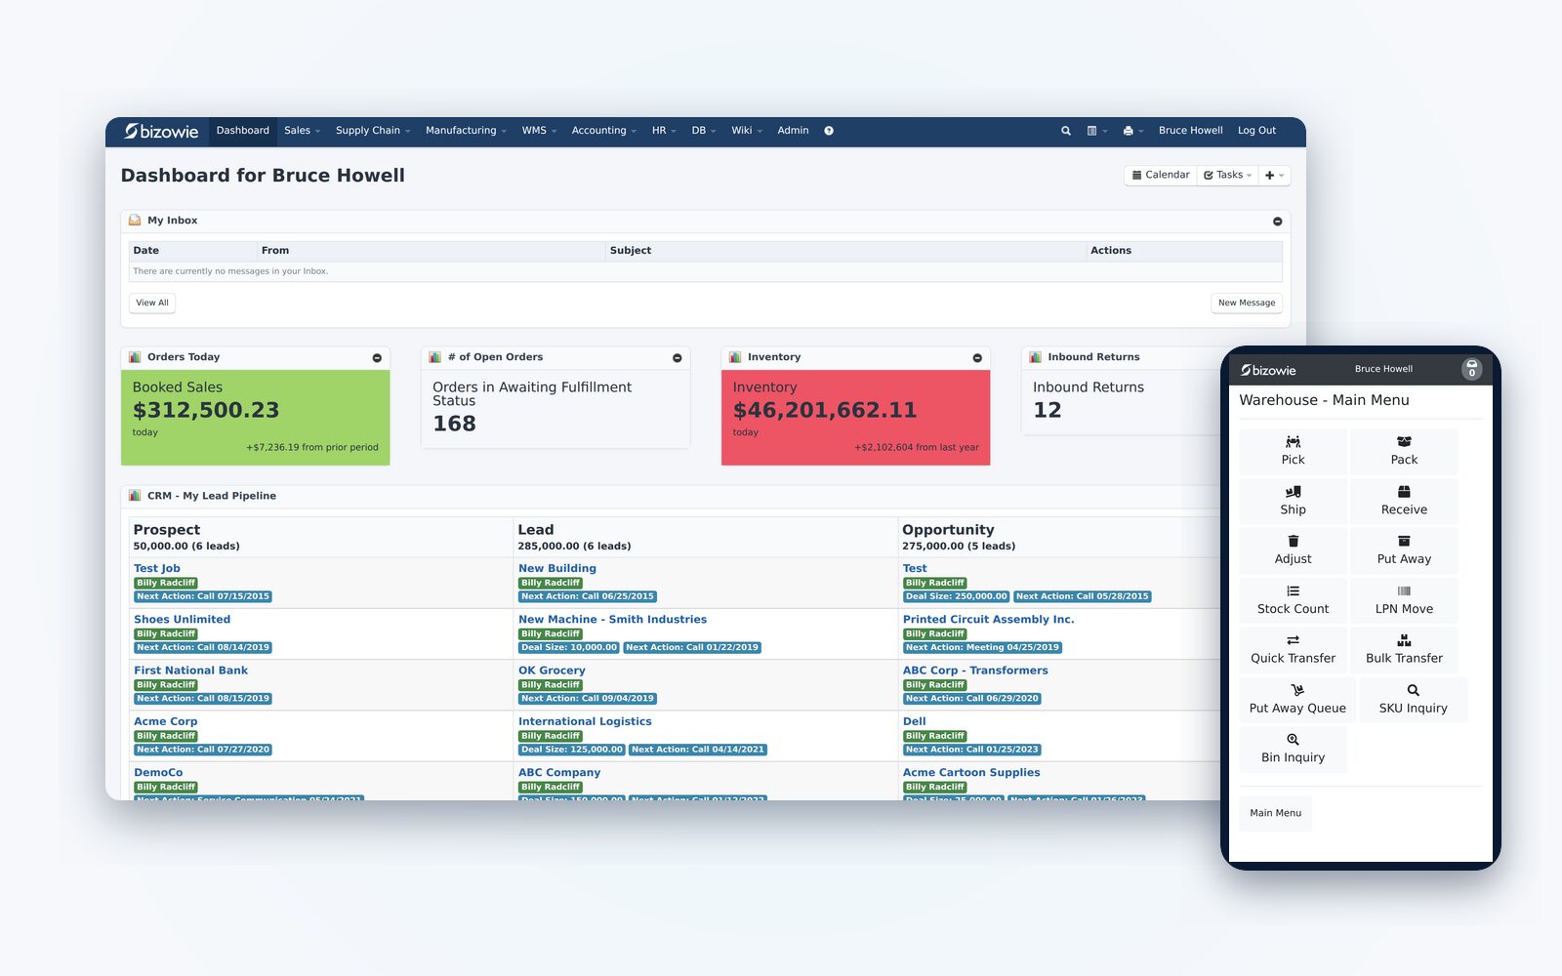
Task: Tap the LPN Move barcode icon
Action: 1404,591
